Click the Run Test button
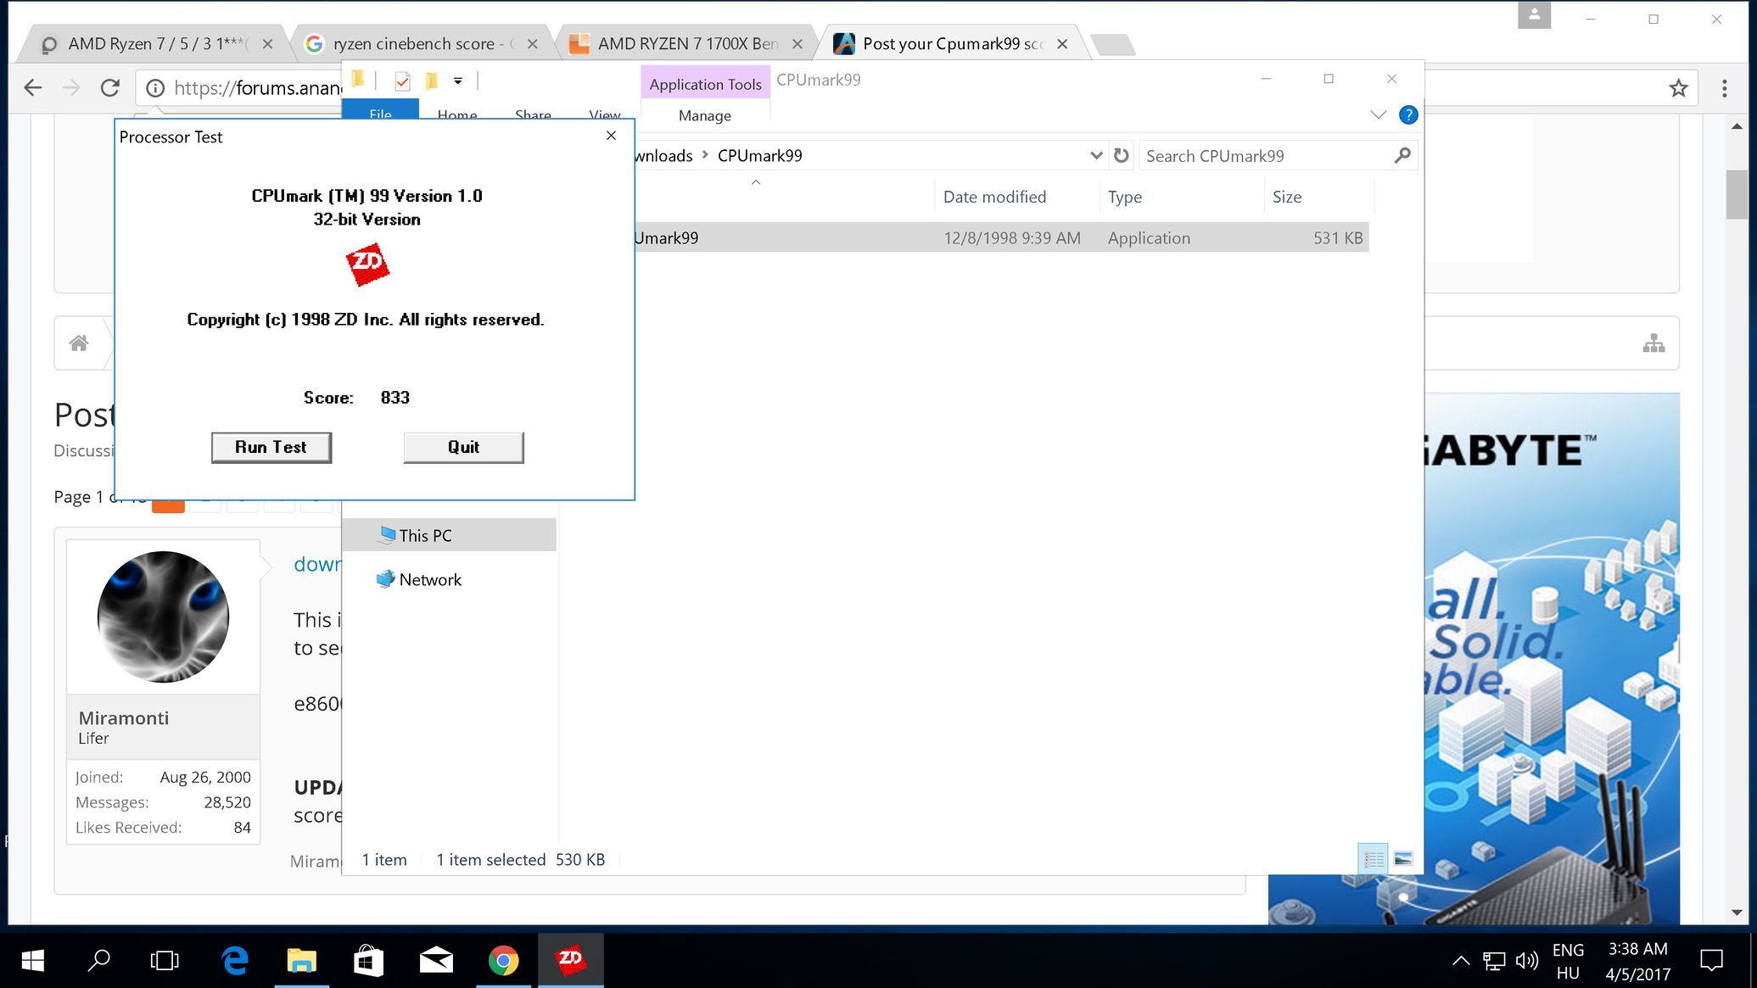The image size is (1757, 988). coord(271,447)
